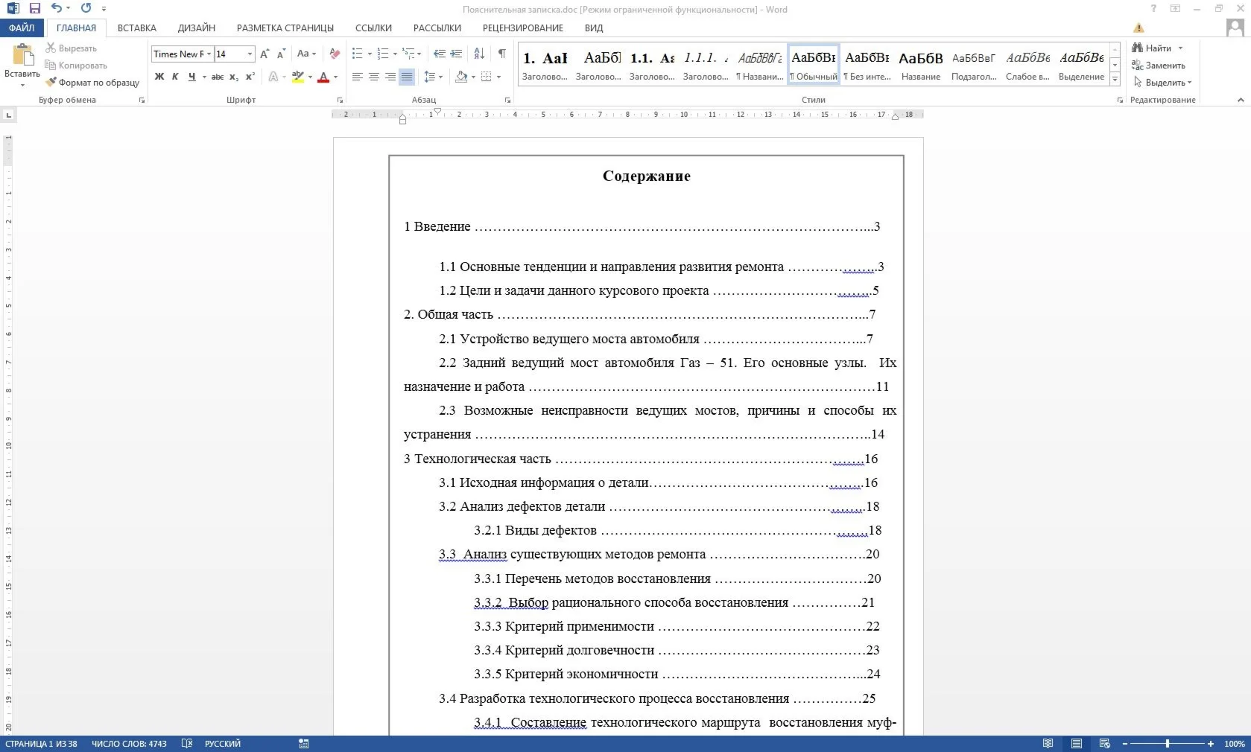Click the Save icon in quick access toolbar

[x=34, y=8]
